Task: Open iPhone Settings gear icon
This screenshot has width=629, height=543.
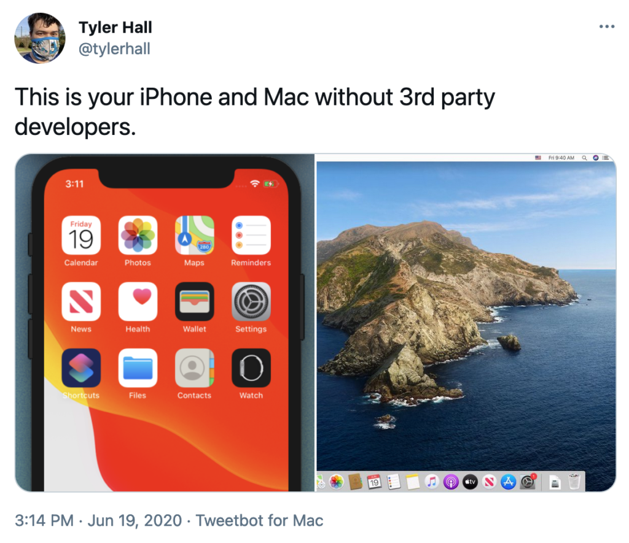Action: click(x=251, y=302)
